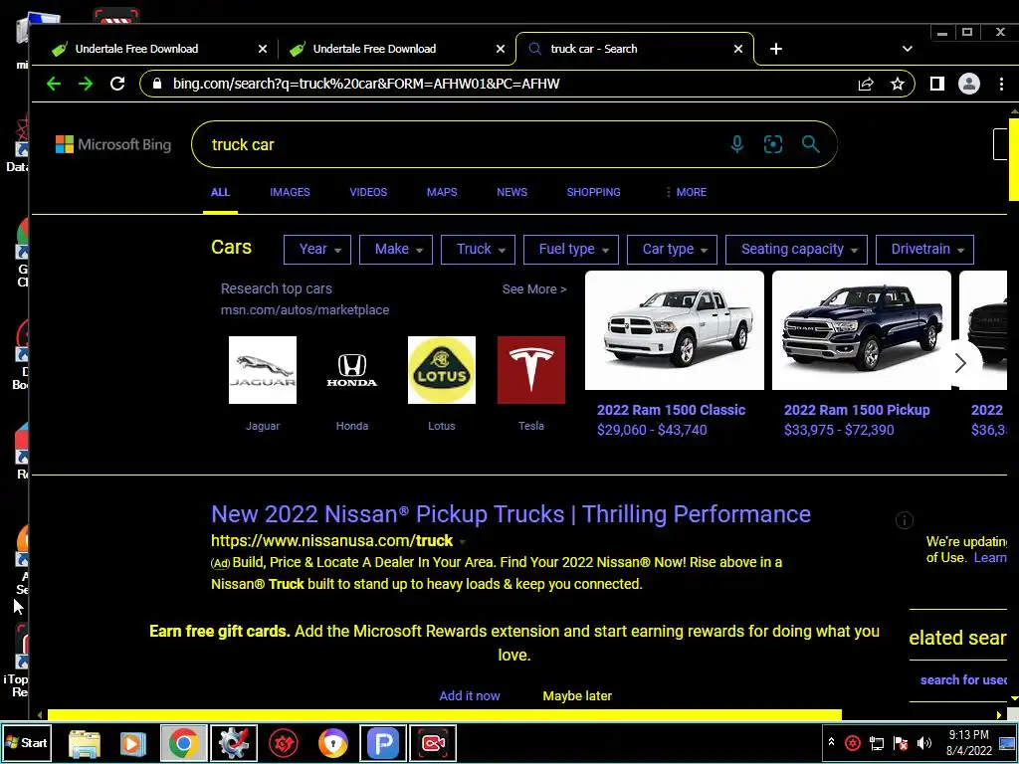Select the Lotus brand logo
Image resolution: width=1019 pixels, height=764 pixels.
(x=441, y=370)
